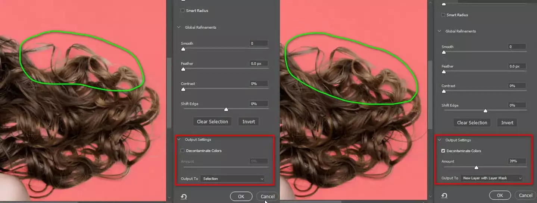The height and width of the screenshot is (203, 537).
Task: Enable Smart Radius in the right panel
Action: 443,15
